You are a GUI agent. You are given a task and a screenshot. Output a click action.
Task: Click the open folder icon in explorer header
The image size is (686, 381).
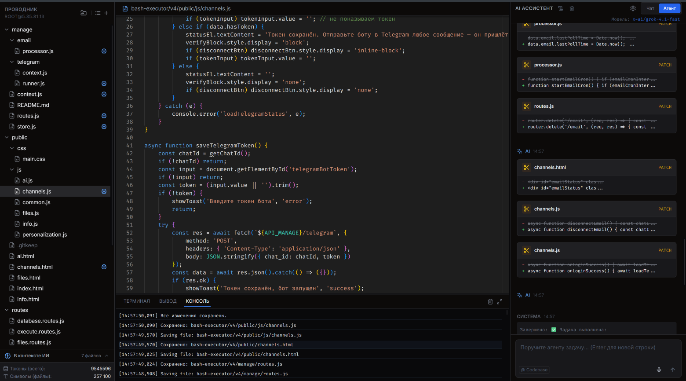click(x=84, y=13)
